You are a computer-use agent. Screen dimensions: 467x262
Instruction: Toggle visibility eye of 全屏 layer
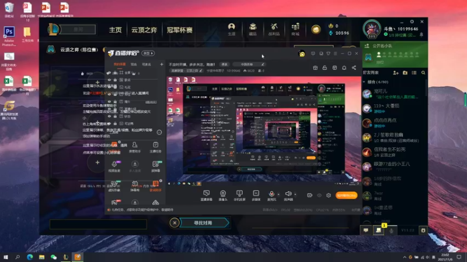tap(109, 73)
